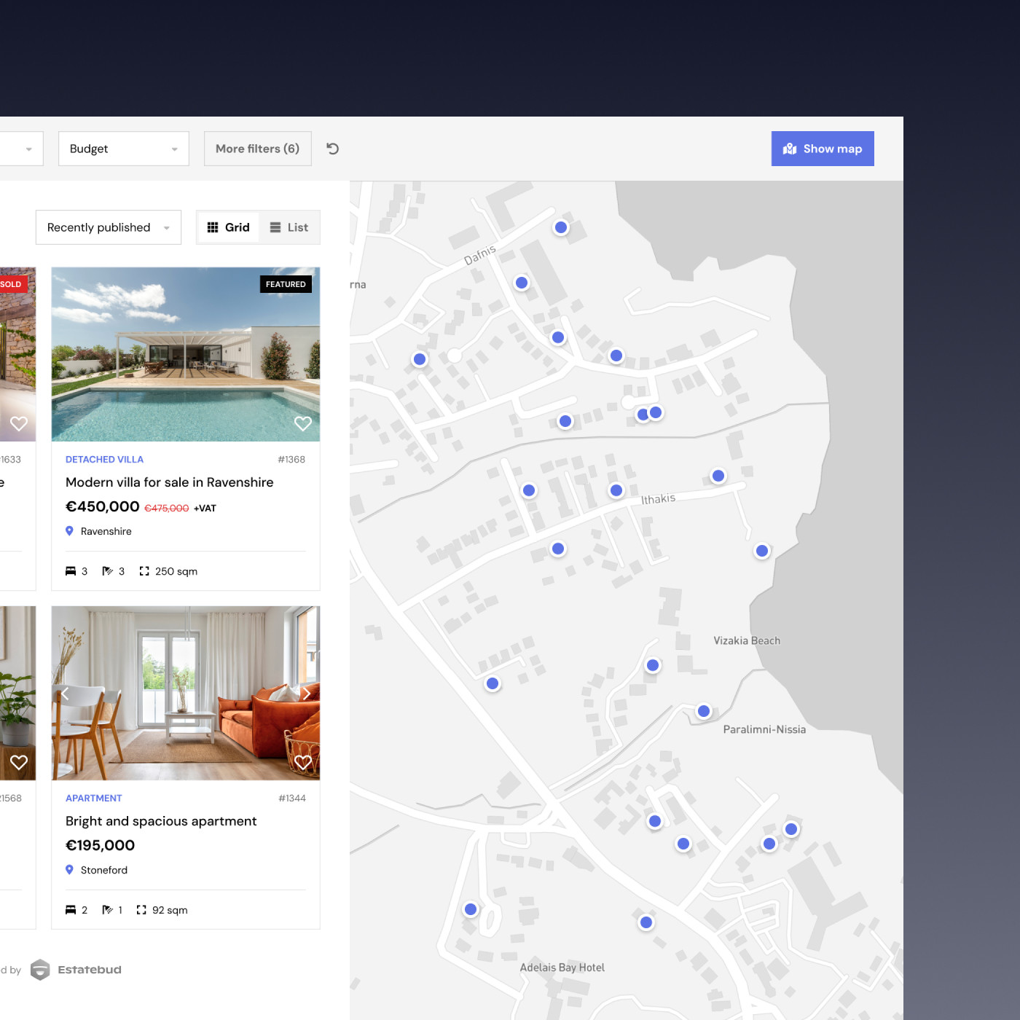Click the reset filters undo icon

coord(333,149)
